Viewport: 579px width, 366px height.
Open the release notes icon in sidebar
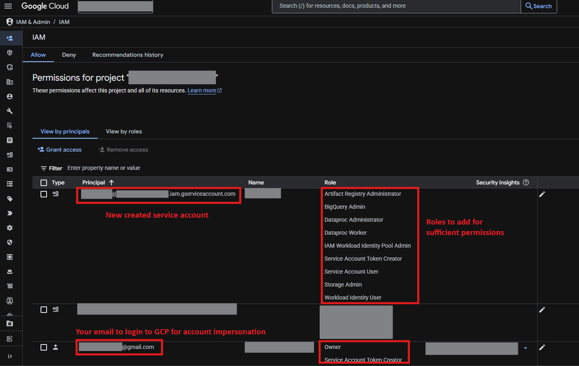coord(10,338)
